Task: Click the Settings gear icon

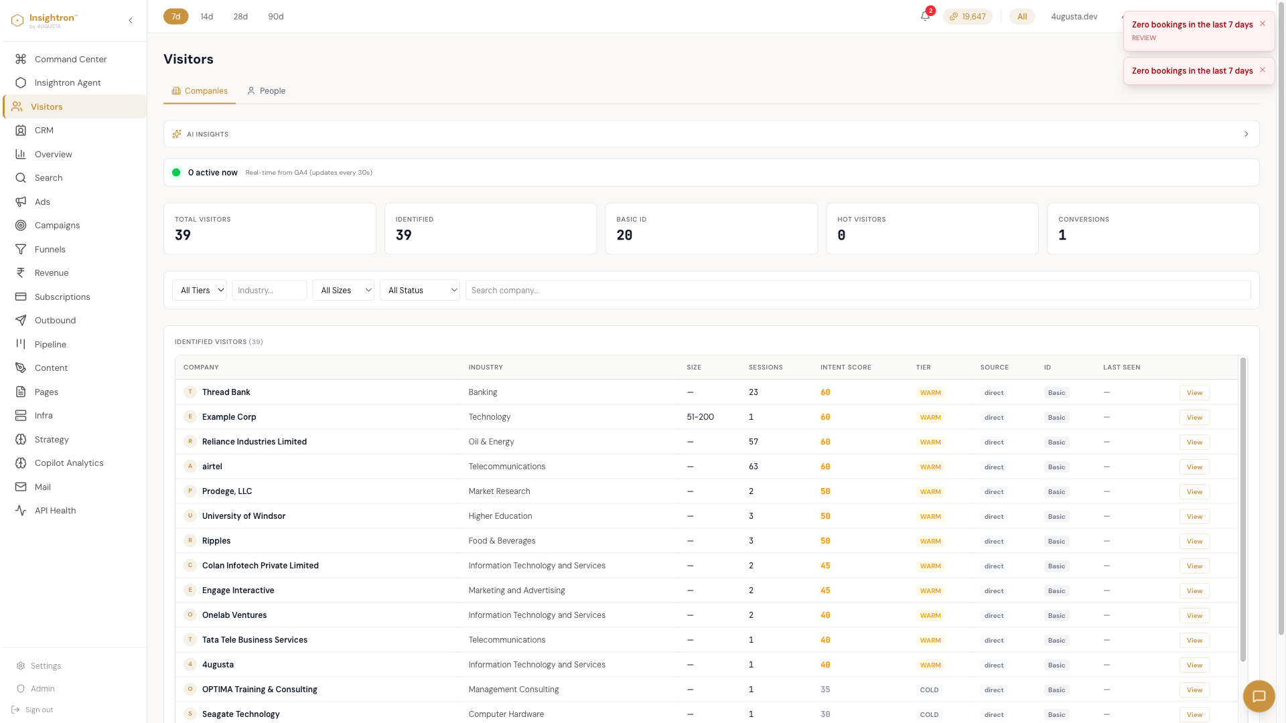Action: (x=21, y=665)
